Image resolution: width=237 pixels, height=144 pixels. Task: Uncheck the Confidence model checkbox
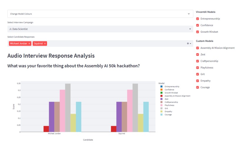point(198,25)
